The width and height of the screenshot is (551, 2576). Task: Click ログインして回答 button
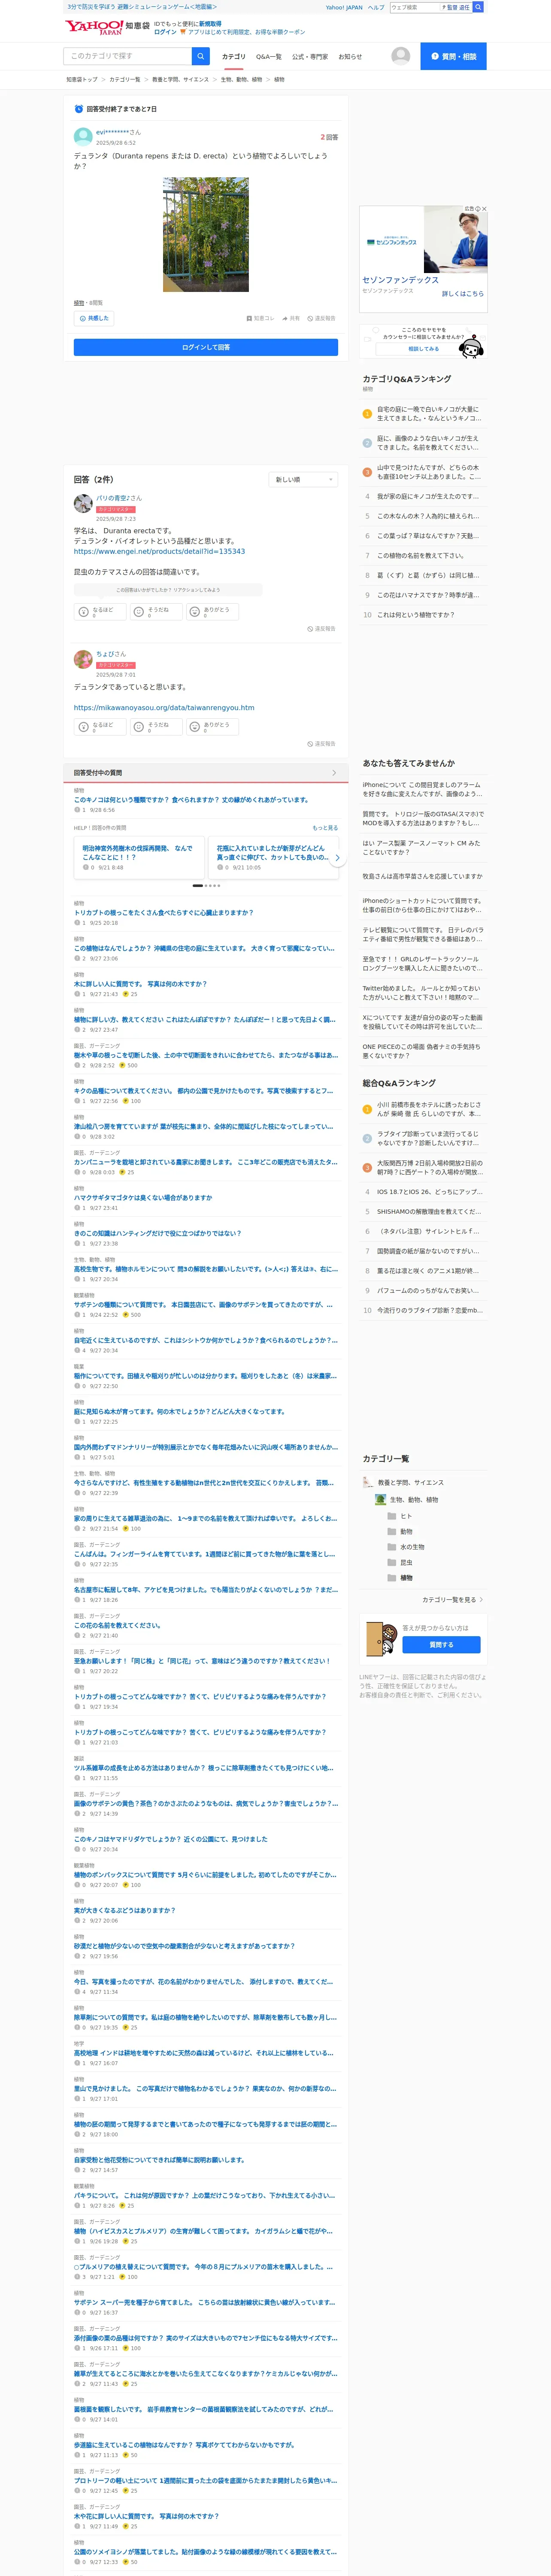coord(206,347)
